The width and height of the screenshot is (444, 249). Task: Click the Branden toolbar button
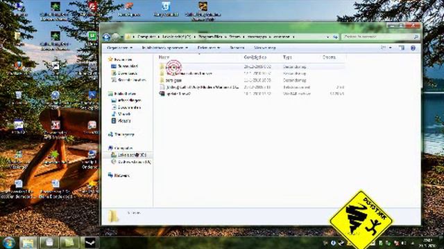coord(237,48)
